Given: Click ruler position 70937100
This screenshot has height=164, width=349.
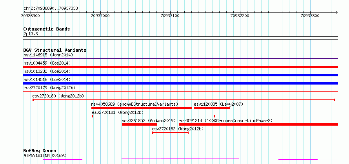Looking at the screenshot, I should point(170,16).
